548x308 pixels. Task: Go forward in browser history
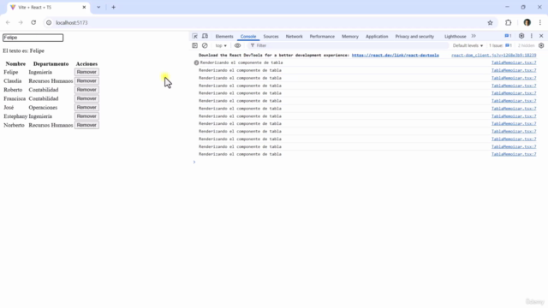(21, 23)
